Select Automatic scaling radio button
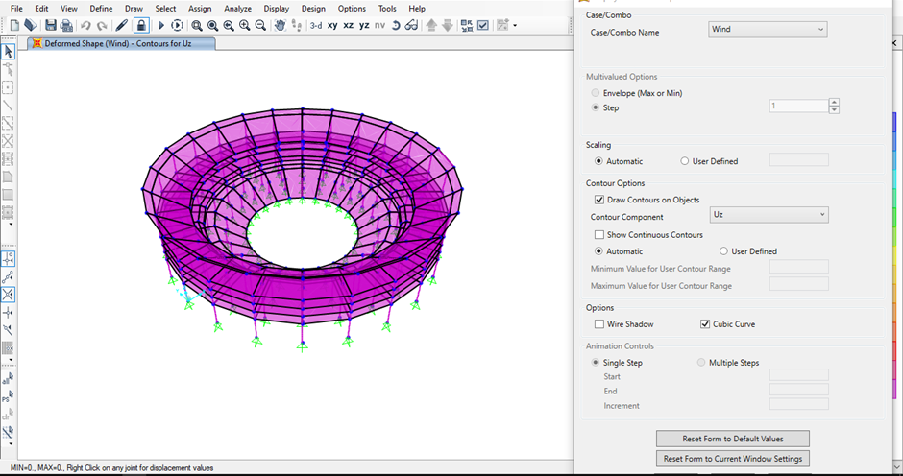Viewport: 903px width, 476px height. point(598,161)
